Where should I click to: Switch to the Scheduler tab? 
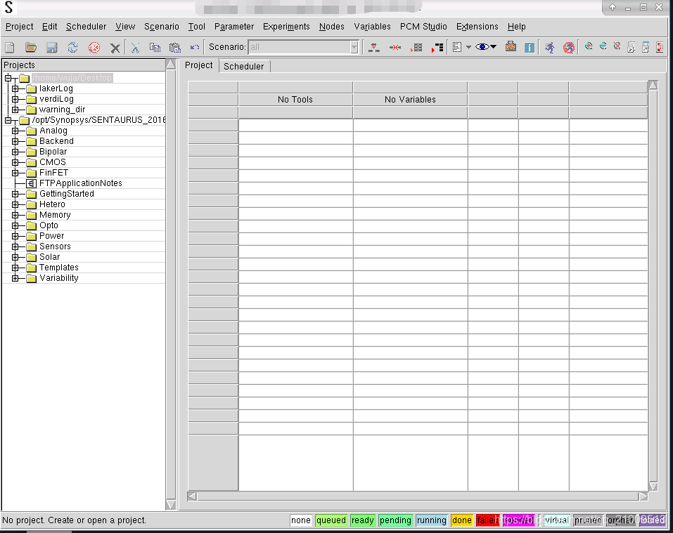pyautogui.click(x=244, y=67)
